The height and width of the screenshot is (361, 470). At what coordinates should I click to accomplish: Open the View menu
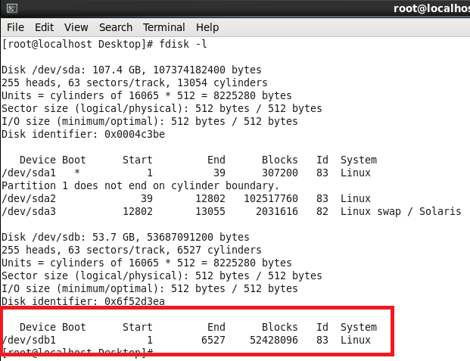(76, 27)
